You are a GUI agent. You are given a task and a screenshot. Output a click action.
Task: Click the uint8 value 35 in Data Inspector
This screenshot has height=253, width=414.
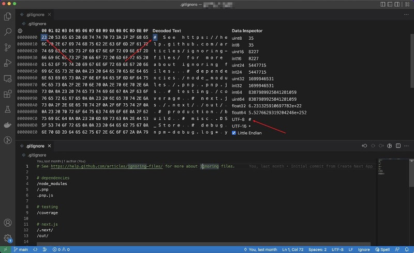pyautogui.click(x=251, y=38)
